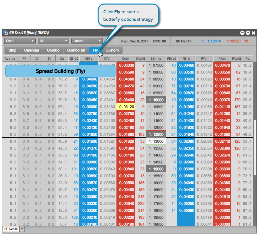Image resolution: width=259 pixels, height=236 pixels.
Task: Click strike price 1.07500
Action: pos(156,65)
